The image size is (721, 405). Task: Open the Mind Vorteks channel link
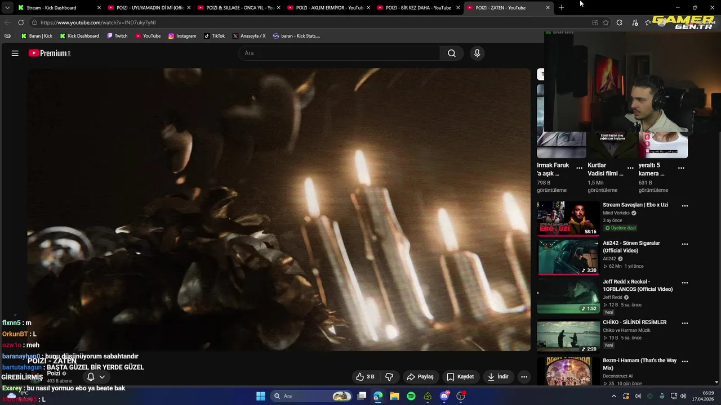(616, 213)
